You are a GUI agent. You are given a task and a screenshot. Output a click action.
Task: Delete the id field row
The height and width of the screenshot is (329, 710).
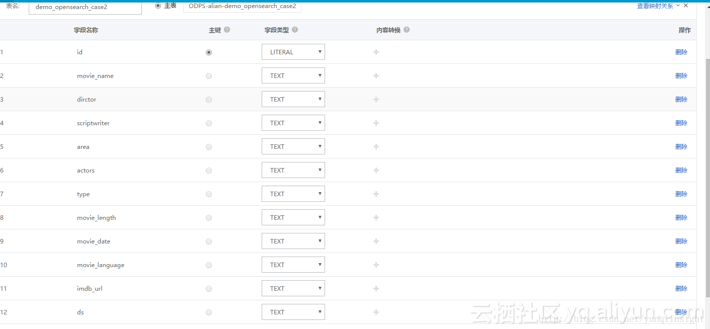click(681, 52)
